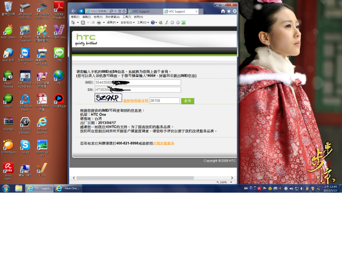Click the browser Back arrow button
The width and height of the screenshot is (342, 274).
point(74,11)
